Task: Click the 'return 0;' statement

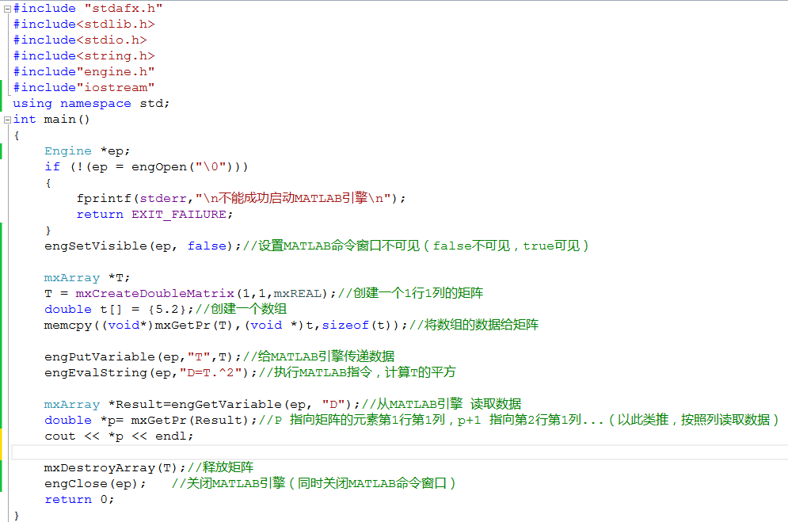Action: (79, 499)
